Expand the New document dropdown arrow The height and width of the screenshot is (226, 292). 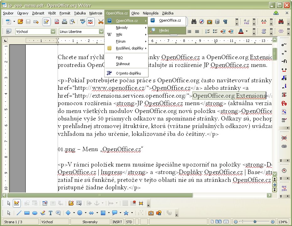[x=14, y=22]
